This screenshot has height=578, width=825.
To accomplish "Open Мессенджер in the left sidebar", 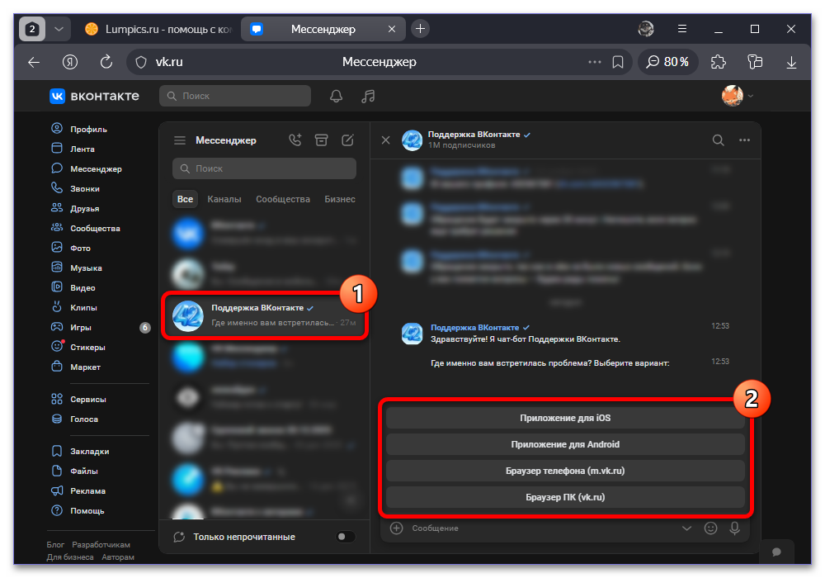I will click(96, 169).
